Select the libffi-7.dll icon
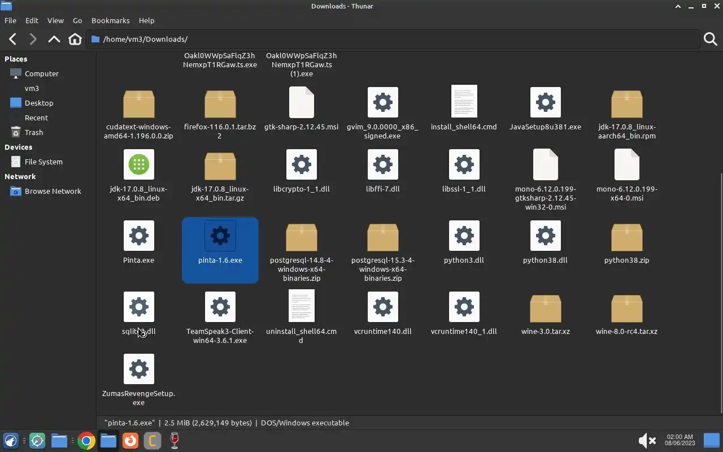The image size is (723, 452). click(383, 164)
